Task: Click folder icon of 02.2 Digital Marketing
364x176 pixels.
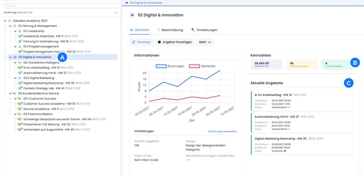Action: pyautogui.click(x=20, y=78)
